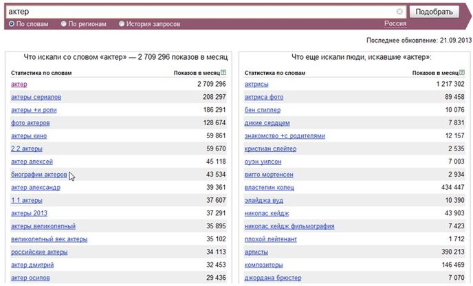Open the композиторы keyword link
Image resolution: width=473 pixels, height=286 pixels.
point(263,265)
